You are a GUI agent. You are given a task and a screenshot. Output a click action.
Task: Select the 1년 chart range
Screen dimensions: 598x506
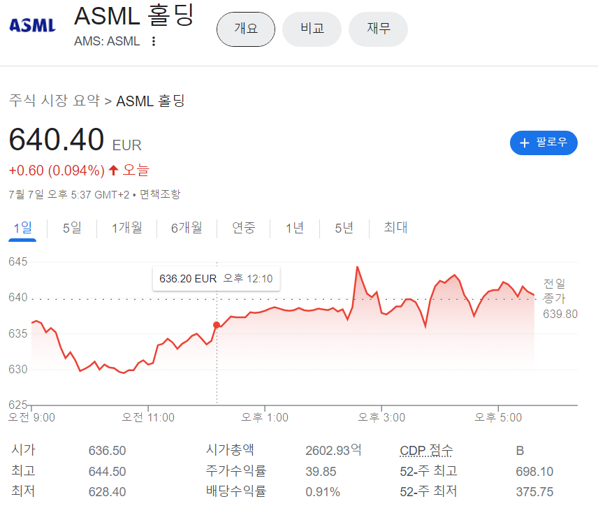coord(294,228)
